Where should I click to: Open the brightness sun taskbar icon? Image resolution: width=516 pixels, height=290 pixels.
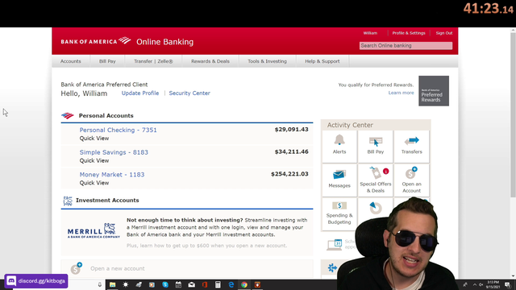coord(126,284)
